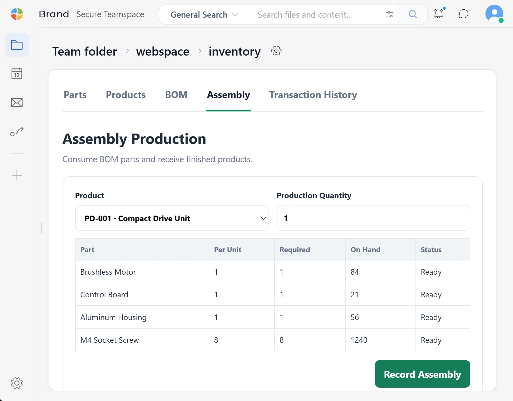Switch to the BOM tab

click(x=176, y=95)
